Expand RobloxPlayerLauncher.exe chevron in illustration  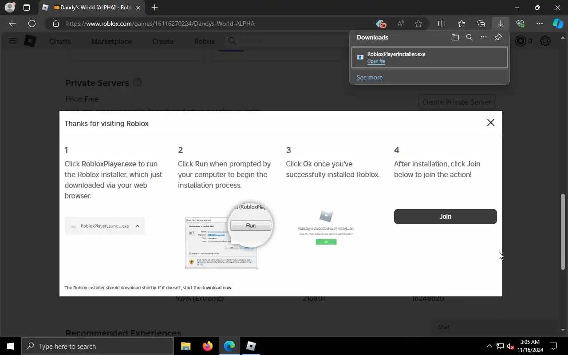pos(137,226)
